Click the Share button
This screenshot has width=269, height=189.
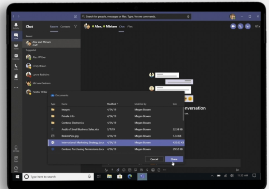173,159
